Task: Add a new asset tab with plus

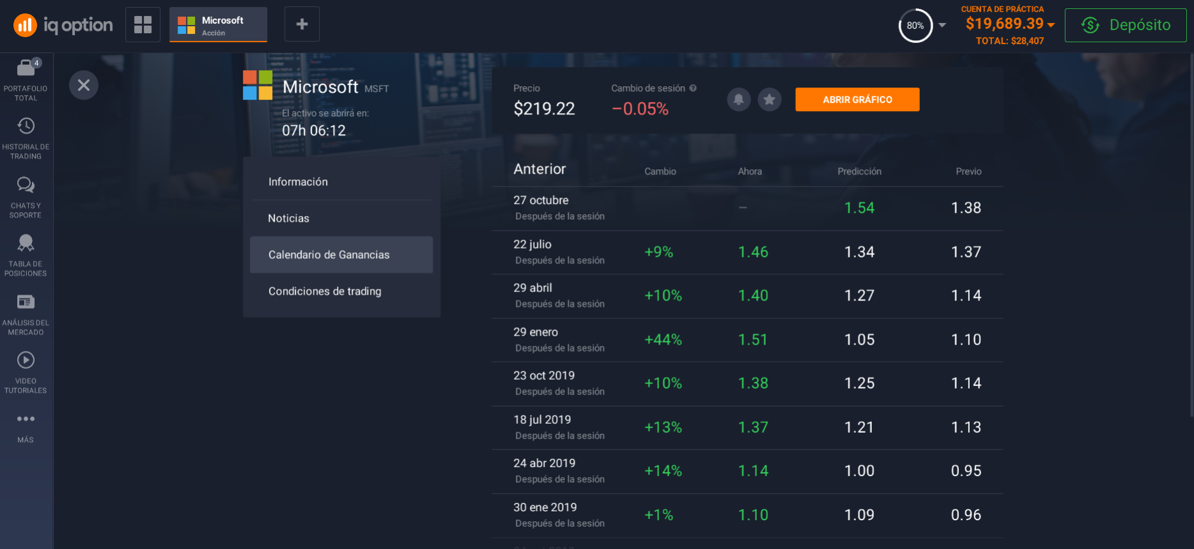Action: (x=302, y=24)
